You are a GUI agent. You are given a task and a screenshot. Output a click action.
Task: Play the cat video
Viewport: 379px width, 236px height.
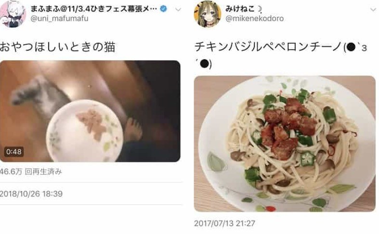click(90, 111)
